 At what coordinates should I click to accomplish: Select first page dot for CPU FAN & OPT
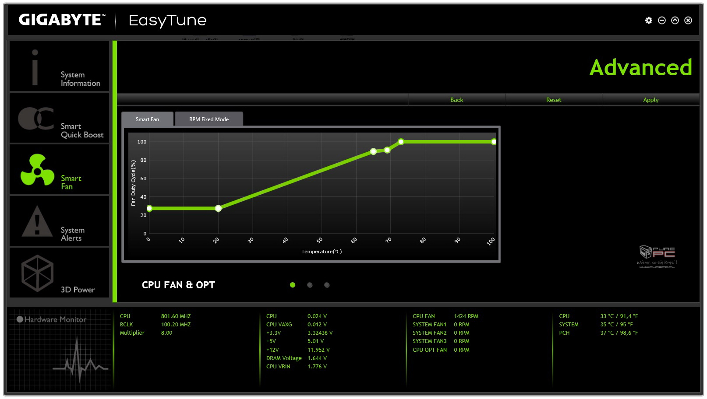pyautogui.click(x=293, y=285)
